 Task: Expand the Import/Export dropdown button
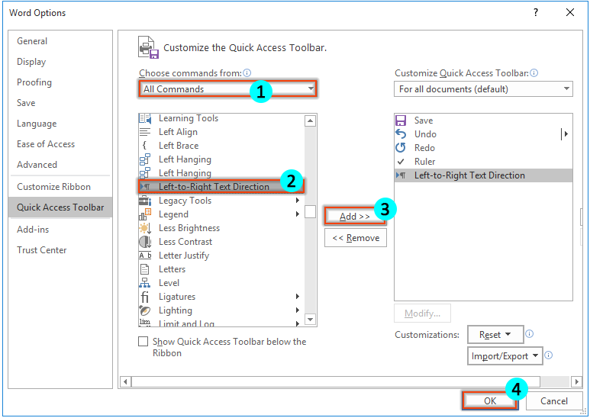(505, 356)
